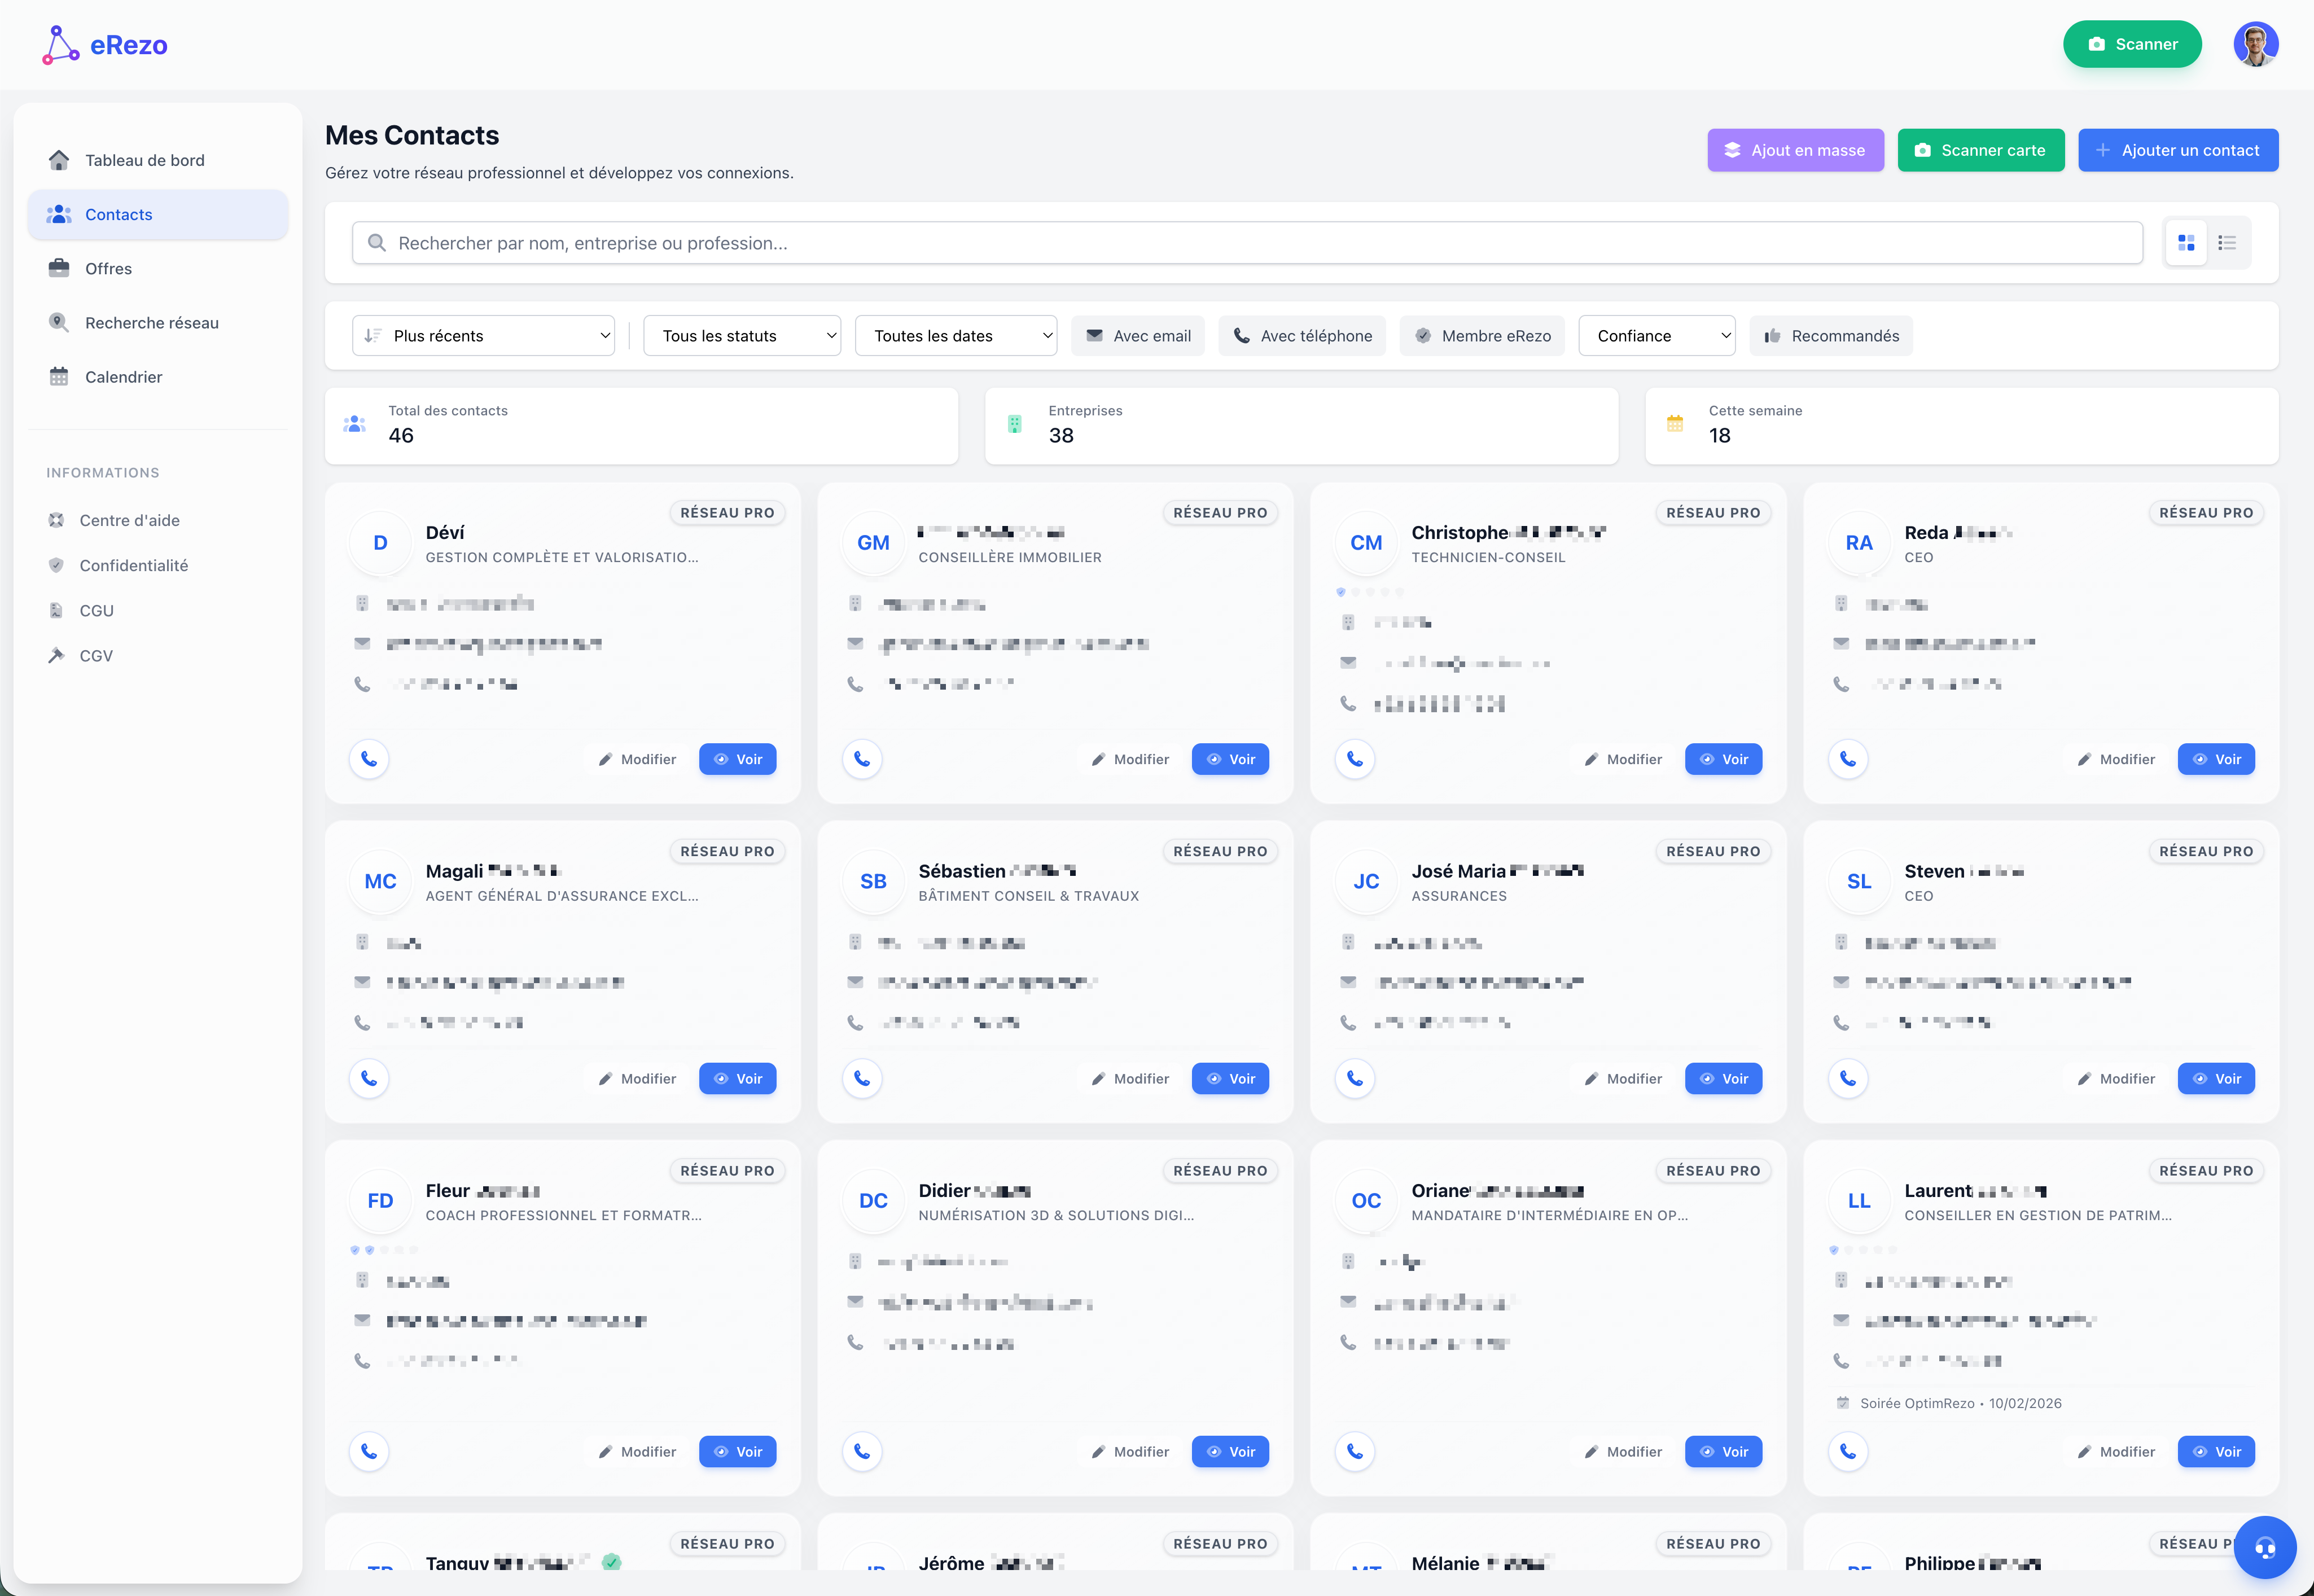This screenshot has width=2314, height=1596.
Task: Call Dévi using the phone icon
Action: click(368, 759)
